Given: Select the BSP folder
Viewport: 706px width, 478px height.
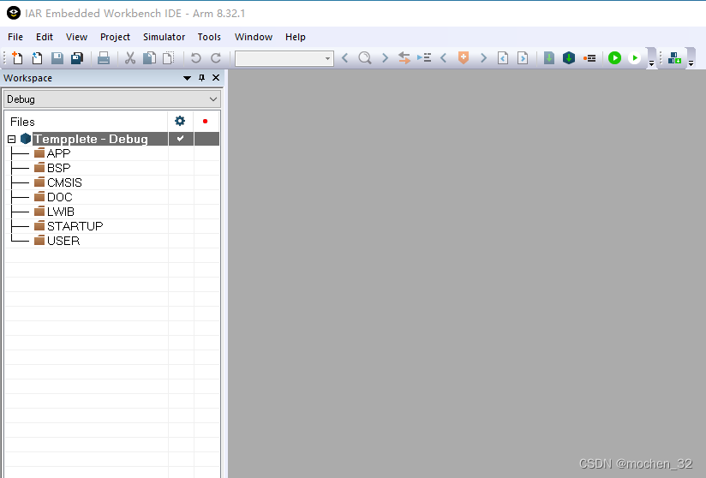Looking at the screenshot, I should pos(58,168).
